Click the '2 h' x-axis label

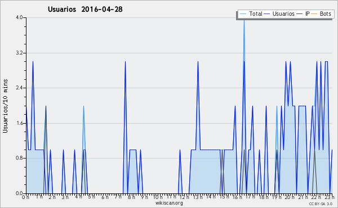[52, 197]
